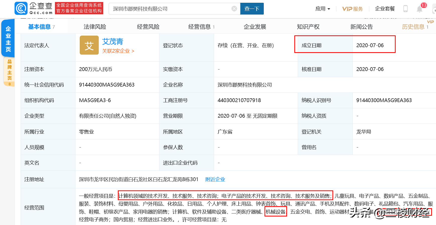Click the mobile phone app icon

tap(405, 9)
